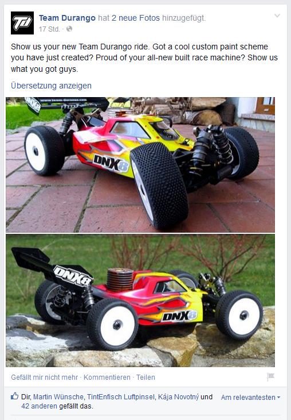Click the '17 Std.' timestamp
This screenshot has width=291, height=420.
point(49,29)
